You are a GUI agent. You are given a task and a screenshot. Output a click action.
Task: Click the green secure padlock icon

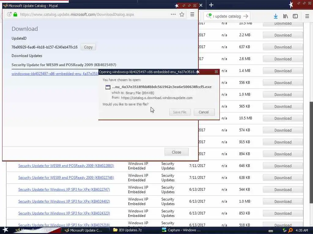coord(15,14)
